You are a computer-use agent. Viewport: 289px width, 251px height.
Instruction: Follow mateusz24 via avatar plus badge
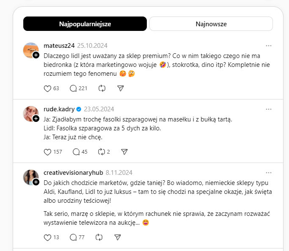(x=36, y=55)
